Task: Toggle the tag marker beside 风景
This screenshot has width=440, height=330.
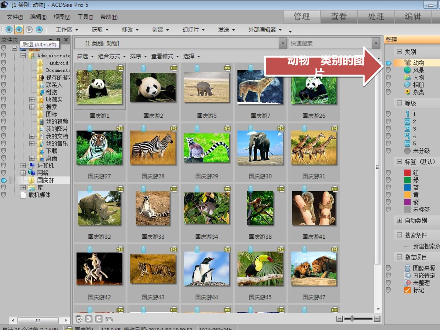Action: point(388,70)
